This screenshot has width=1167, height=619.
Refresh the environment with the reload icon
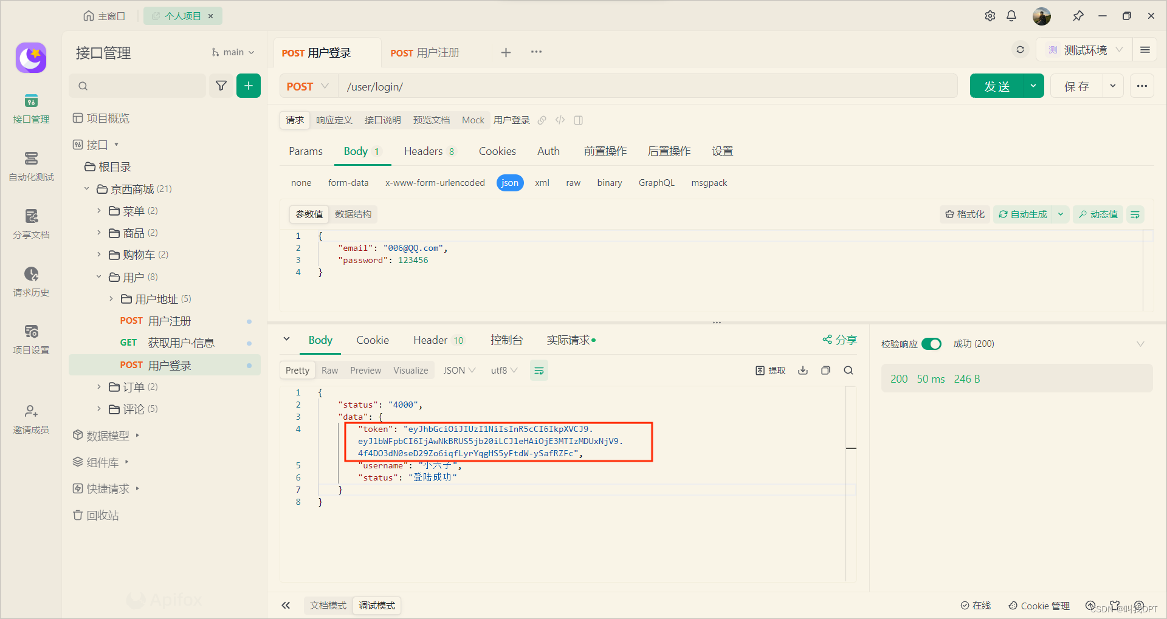1021,50
